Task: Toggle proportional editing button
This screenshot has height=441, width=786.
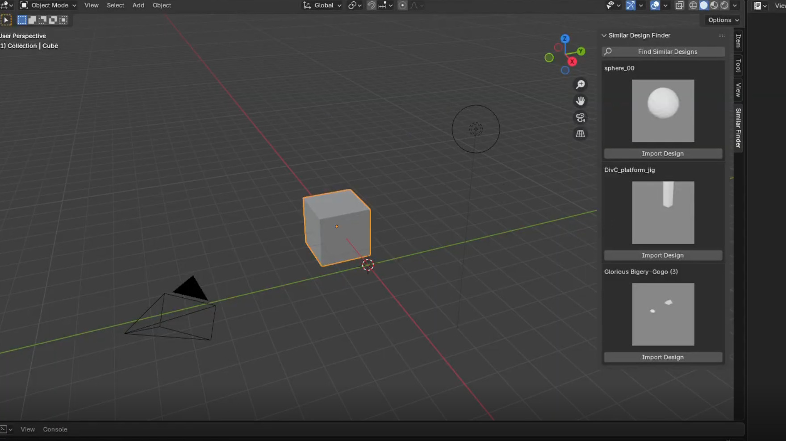Action: point(402,5)
